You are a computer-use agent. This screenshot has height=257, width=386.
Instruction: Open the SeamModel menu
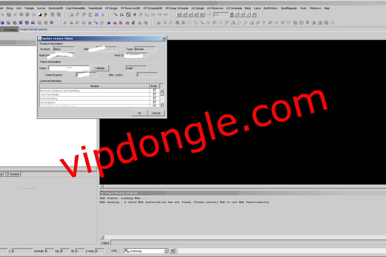pos(95,8)
